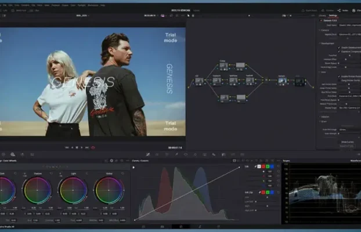The width and height of the screenshot is (361, 232).
Task: Open the Playback menu
Action: coord(56,5)
